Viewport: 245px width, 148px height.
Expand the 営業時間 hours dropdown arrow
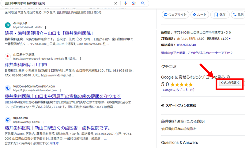tap(230, 39)
